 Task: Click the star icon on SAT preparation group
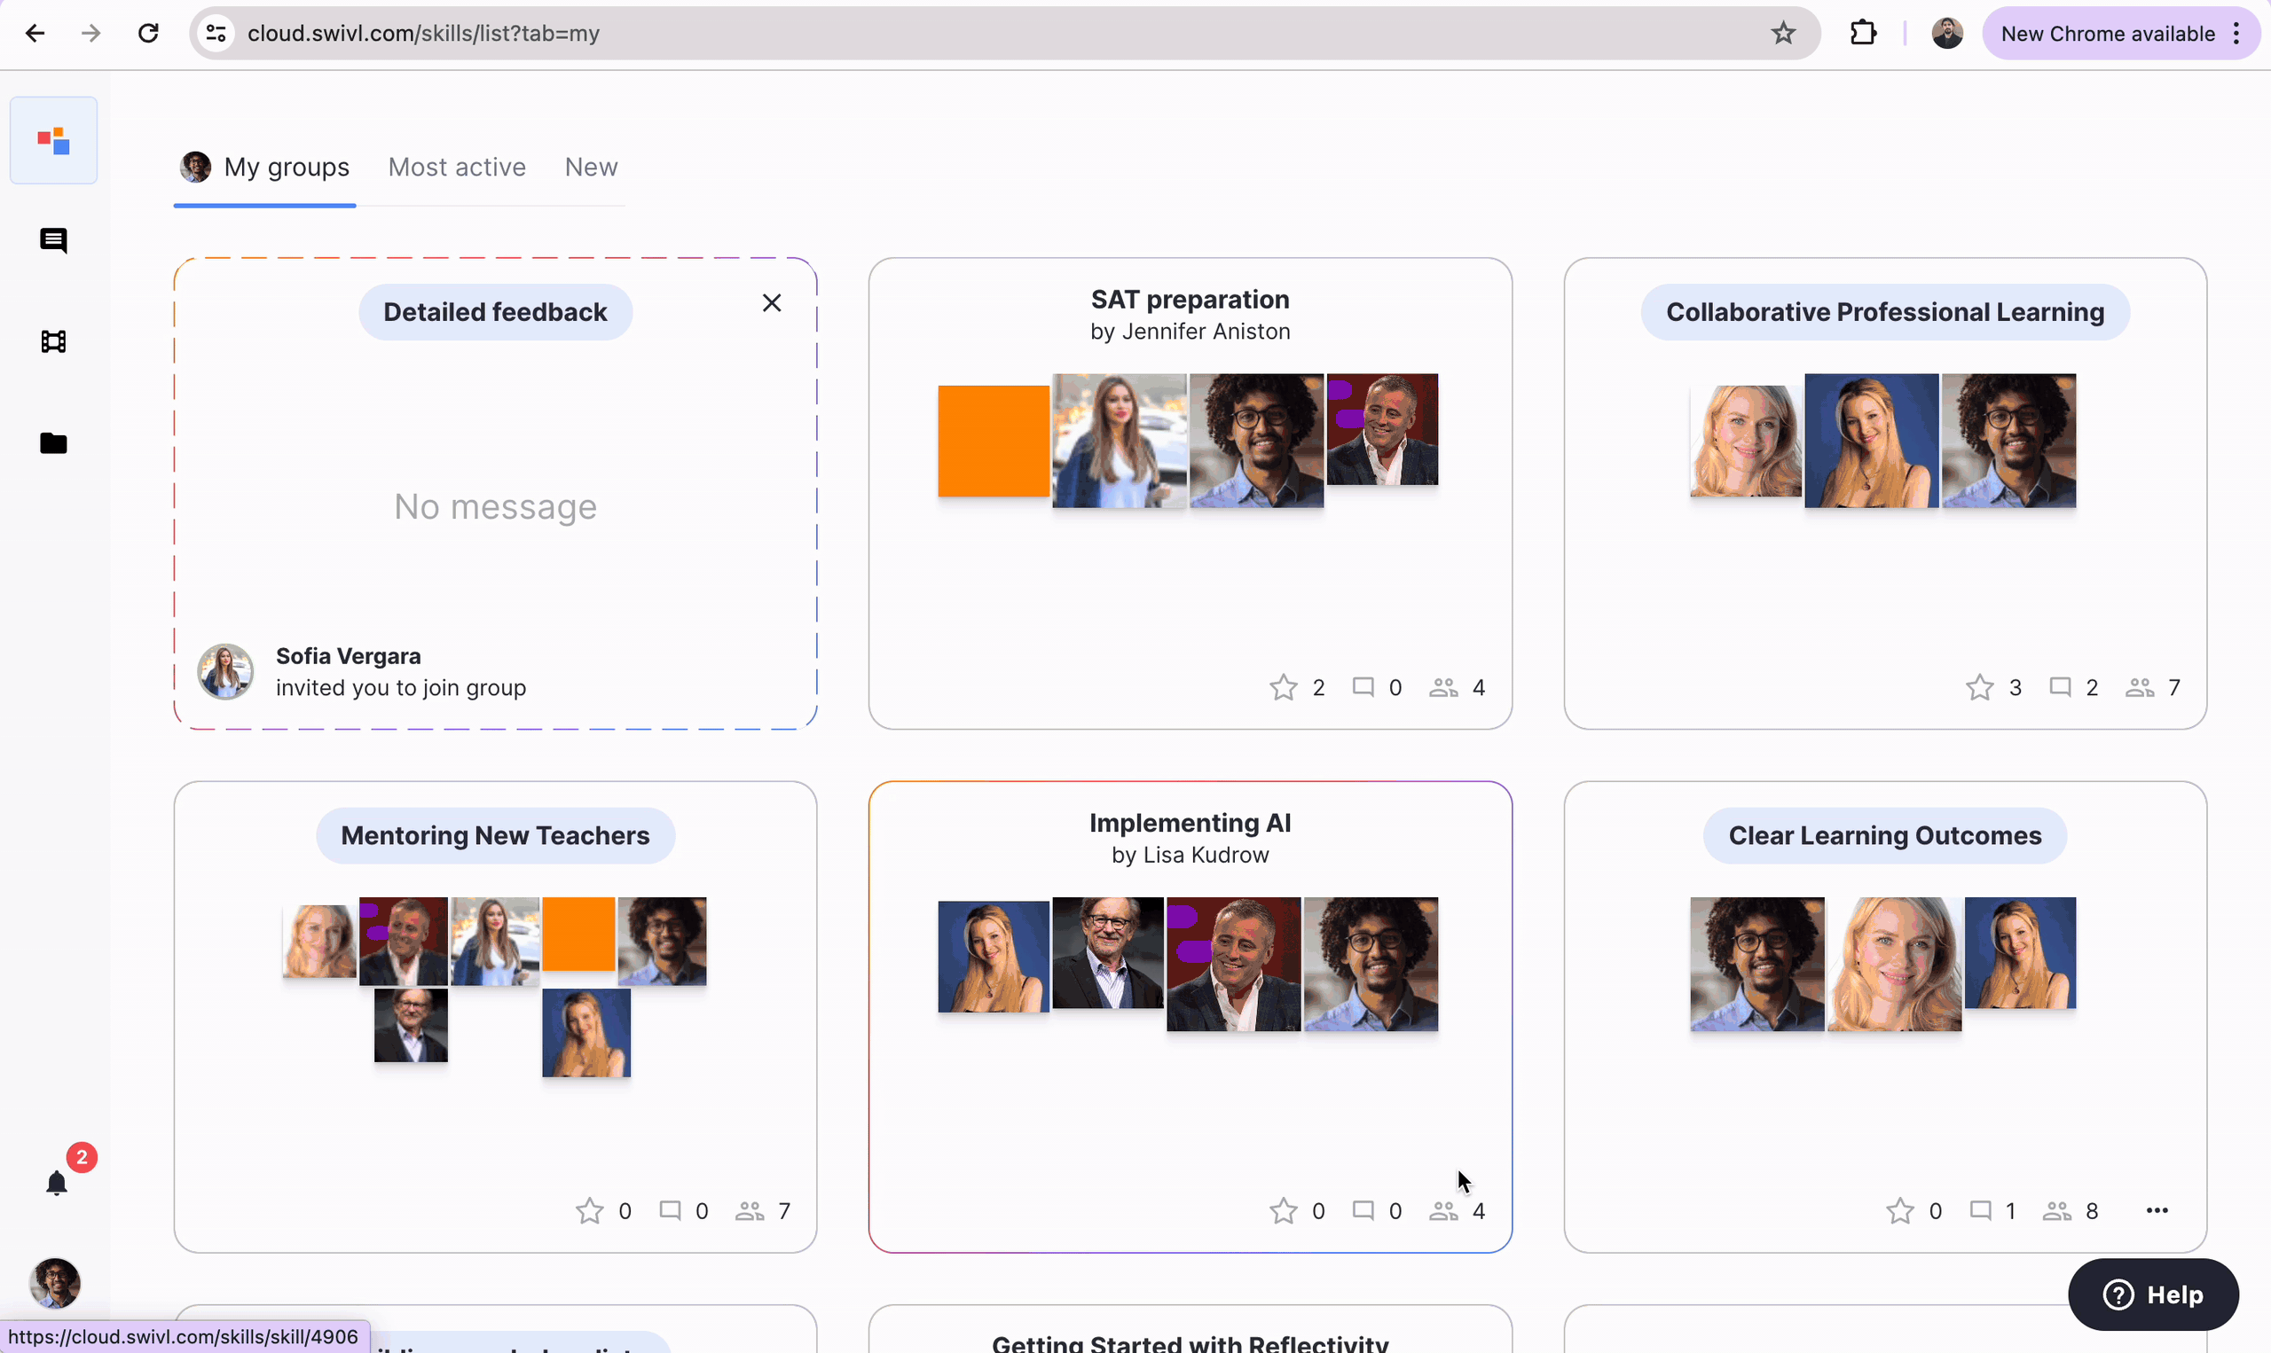(x=1284, y=686)
